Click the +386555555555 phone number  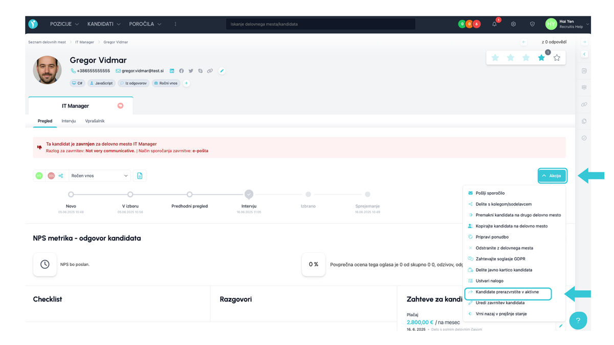[x=94, y=71]
